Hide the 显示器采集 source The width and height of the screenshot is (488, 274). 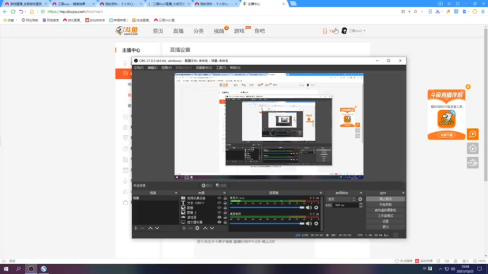[219, 222]
